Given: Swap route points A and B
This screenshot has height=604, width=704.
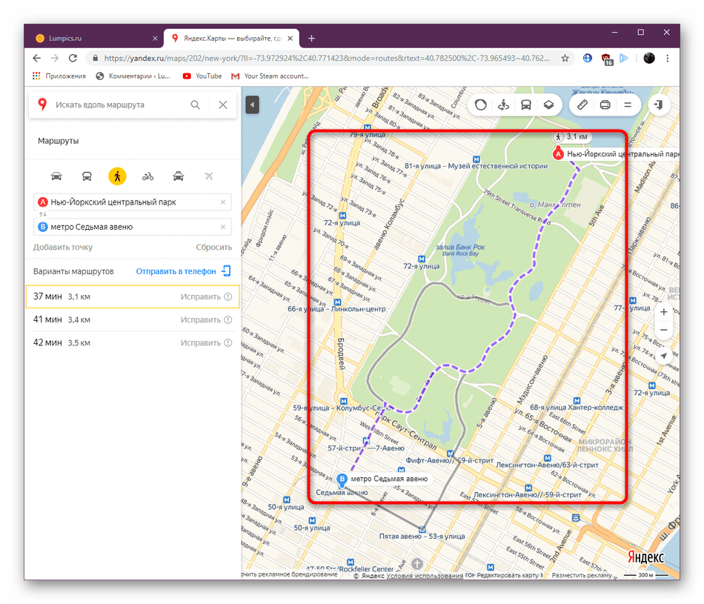Looking at the screenshot, I should tap(43, 214).
